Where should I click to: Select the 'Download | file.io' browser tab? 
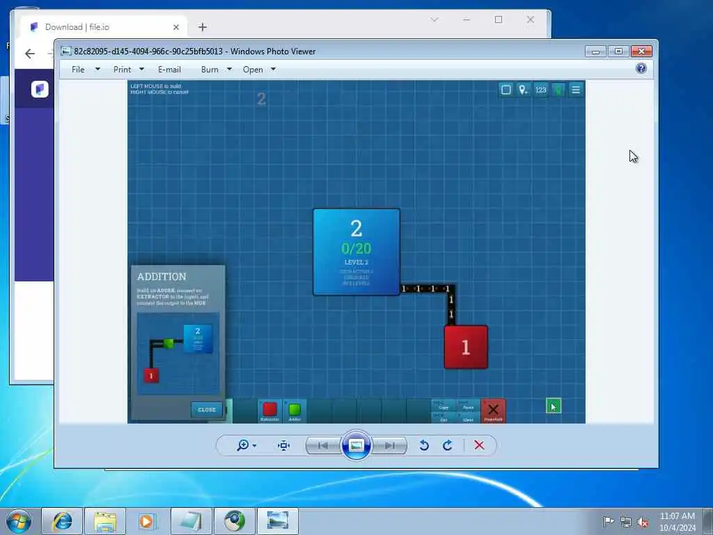104,27
